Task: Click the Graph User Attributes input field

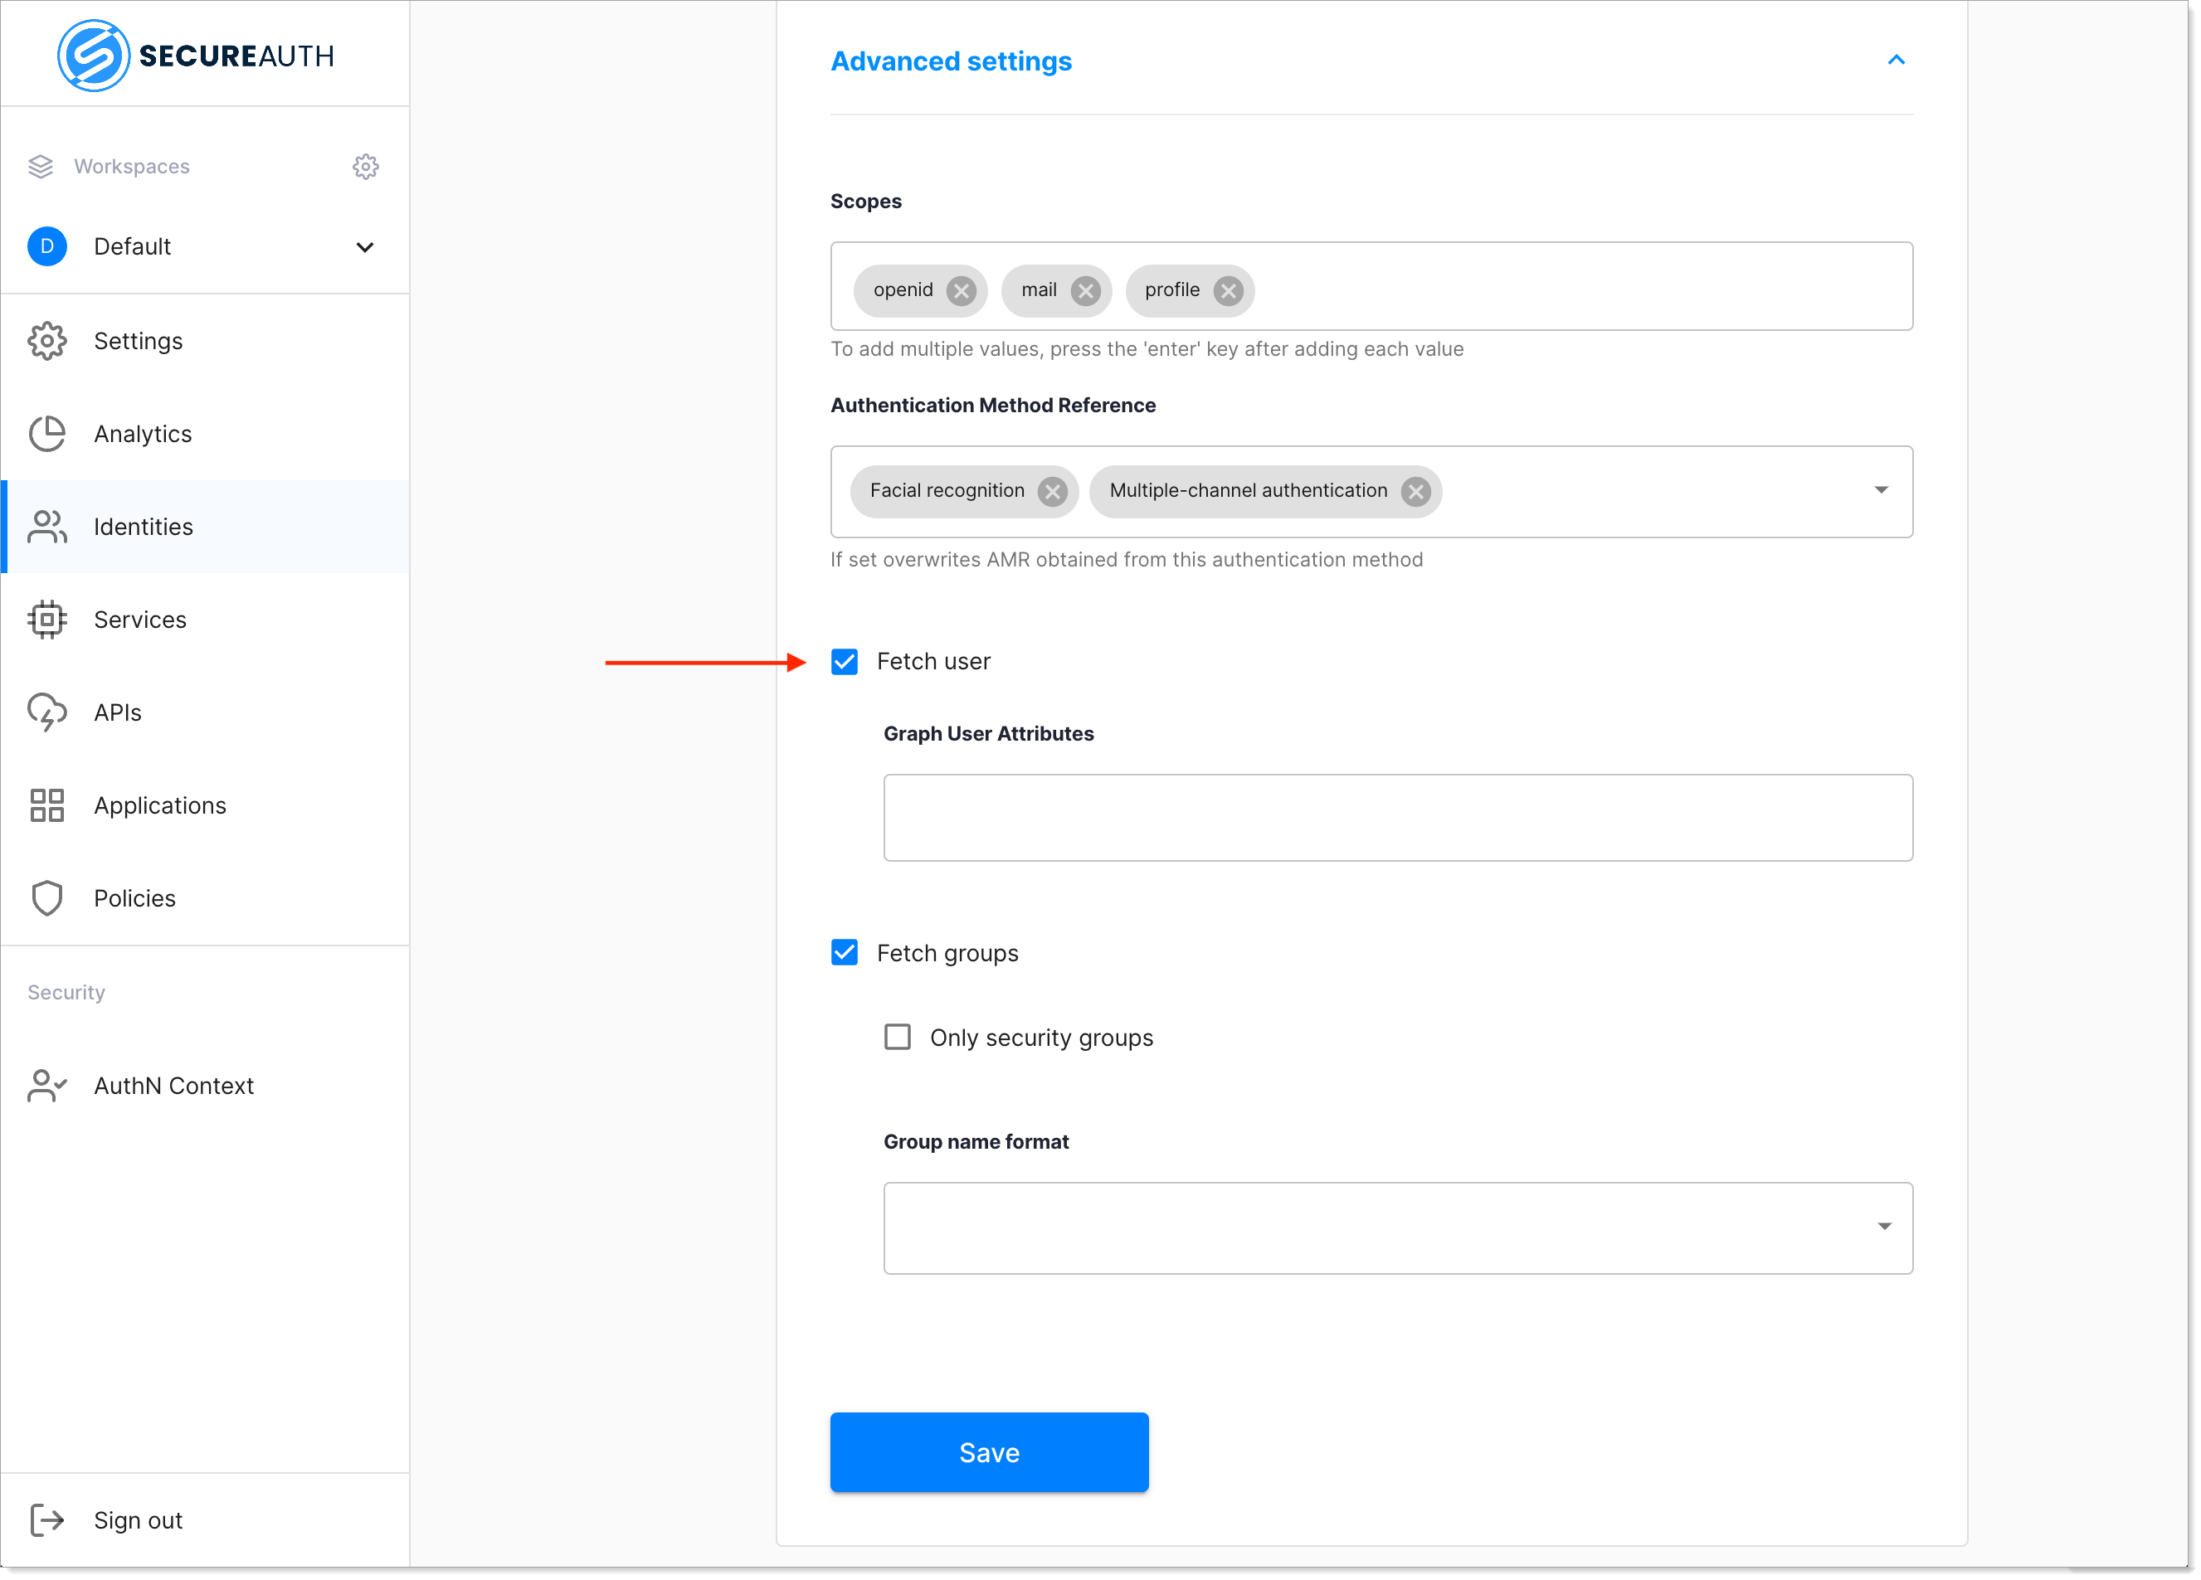Action: pos(1399,819)
